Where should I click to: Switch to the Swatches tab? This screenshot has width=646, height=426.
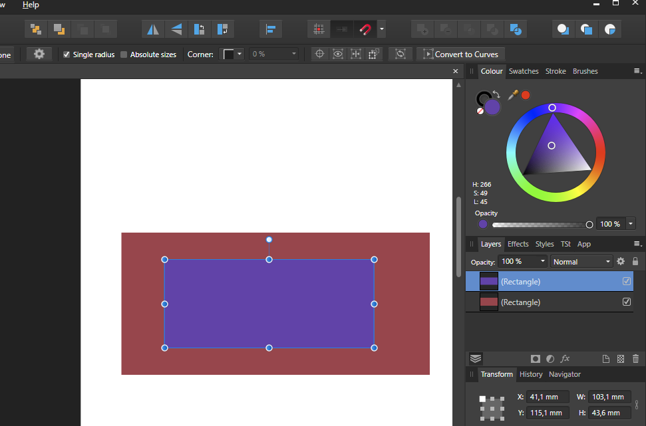point(524,71)
